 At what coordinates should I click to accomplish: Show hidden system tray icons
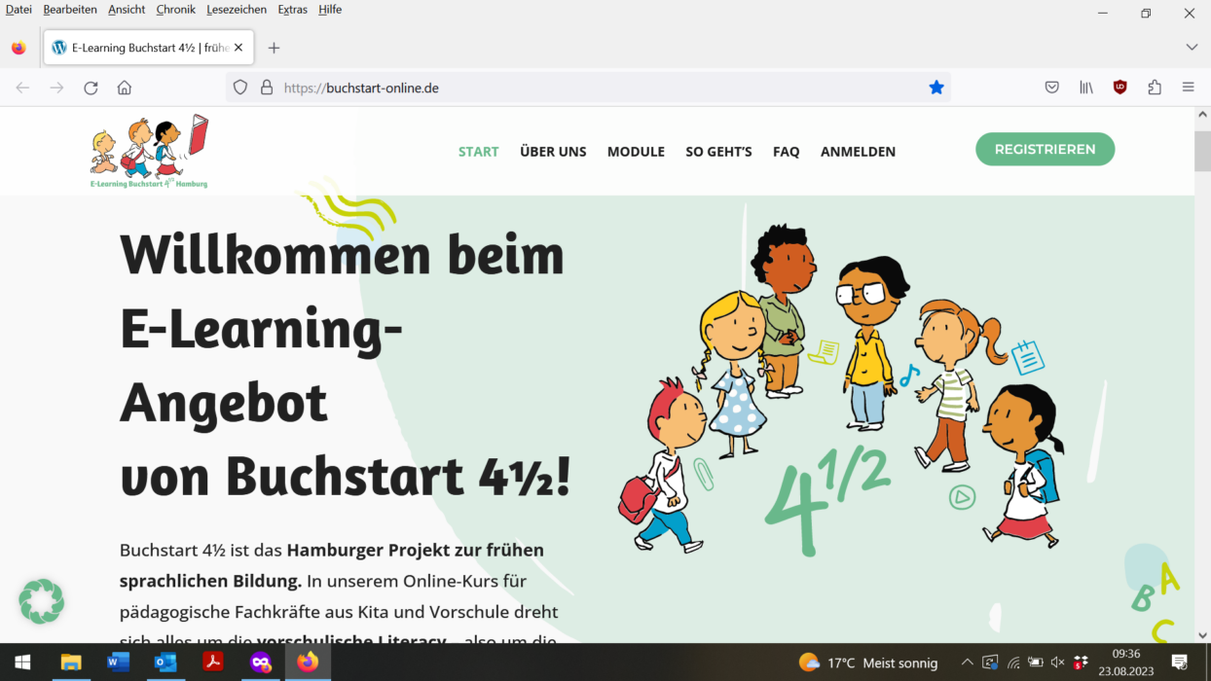tap(967, 663)
